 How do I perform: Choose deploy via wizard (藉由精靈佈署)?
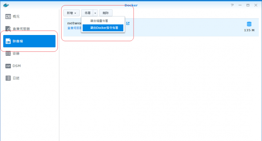tap(103, 21)
